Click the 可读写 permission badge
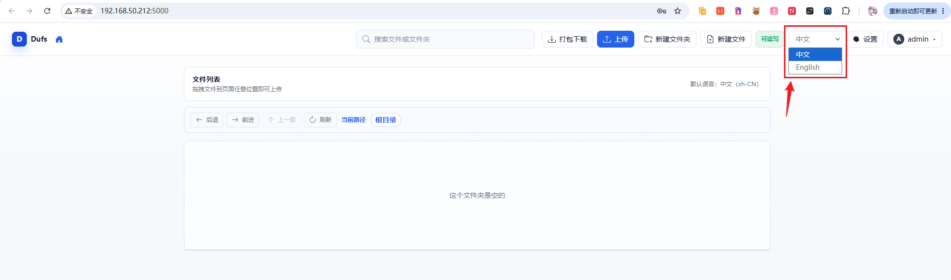The width and height of the screenshot is (951, 280). (x=770, y=39)
